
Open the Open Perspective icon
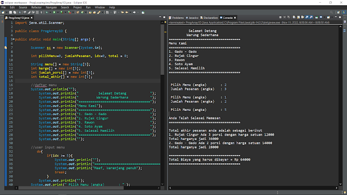(x=338, y=12)
